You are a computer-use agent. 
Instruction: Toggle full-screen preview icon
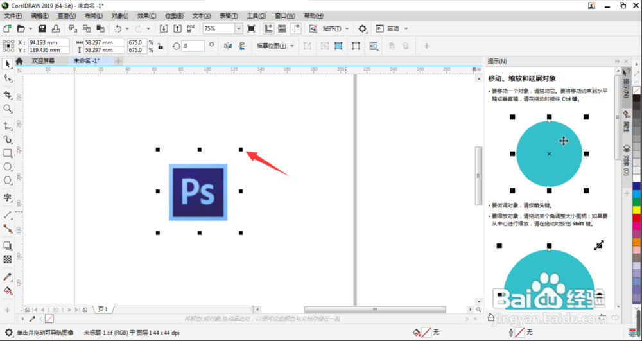[x=252, y=29]
